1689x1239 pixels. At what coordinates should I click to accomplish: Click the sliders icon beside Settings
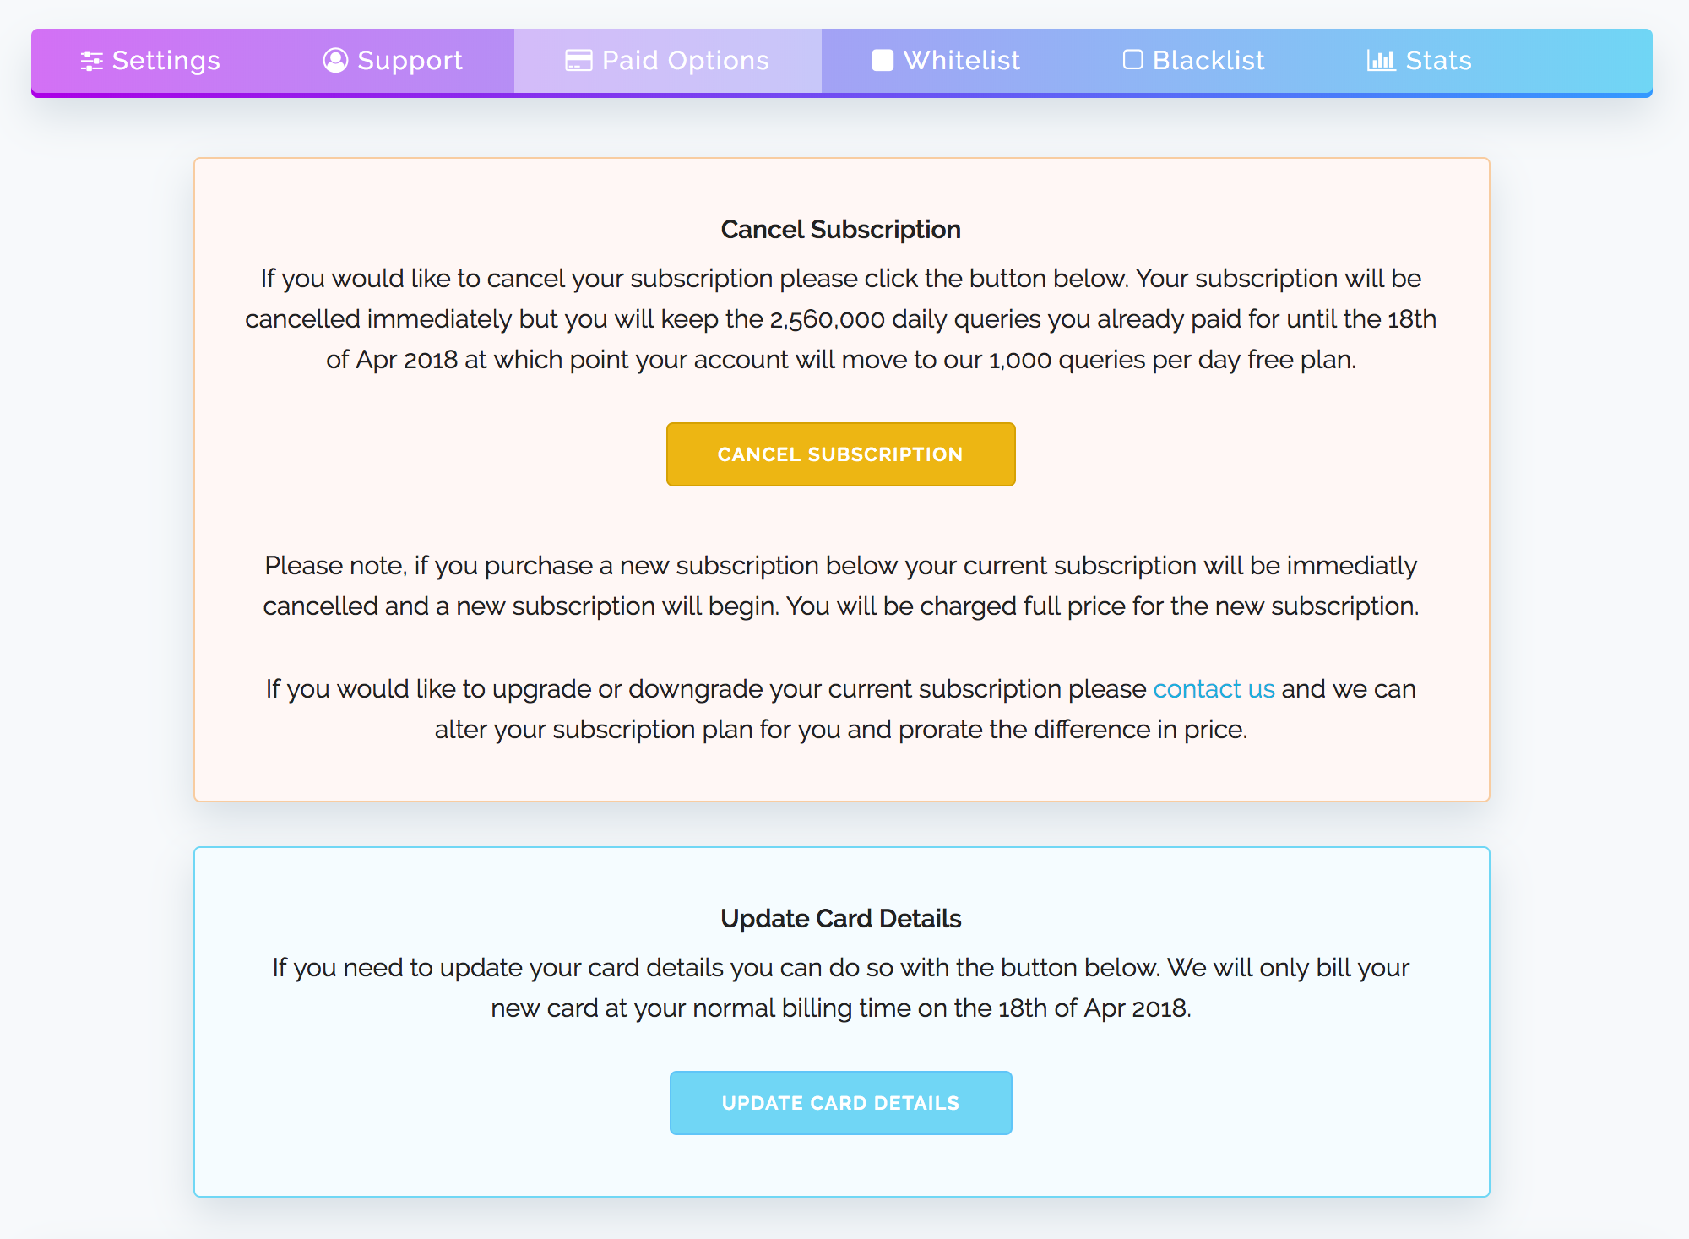tap(91, 61)
